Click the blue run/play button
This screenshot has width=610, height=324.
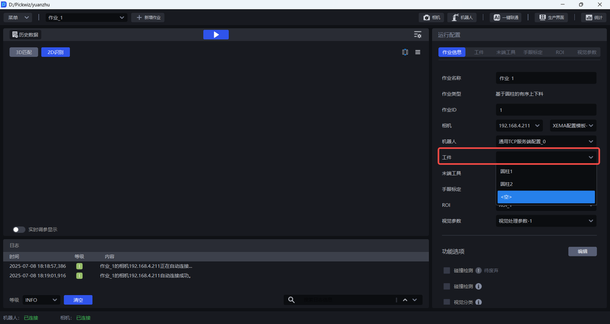[216, 35]
